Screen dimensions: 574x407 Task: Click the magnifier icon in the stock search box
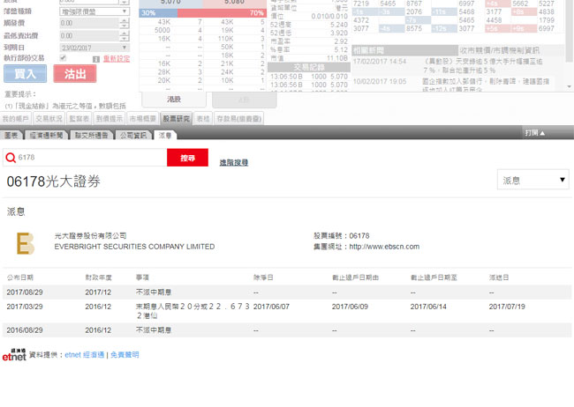pos(11,158)
